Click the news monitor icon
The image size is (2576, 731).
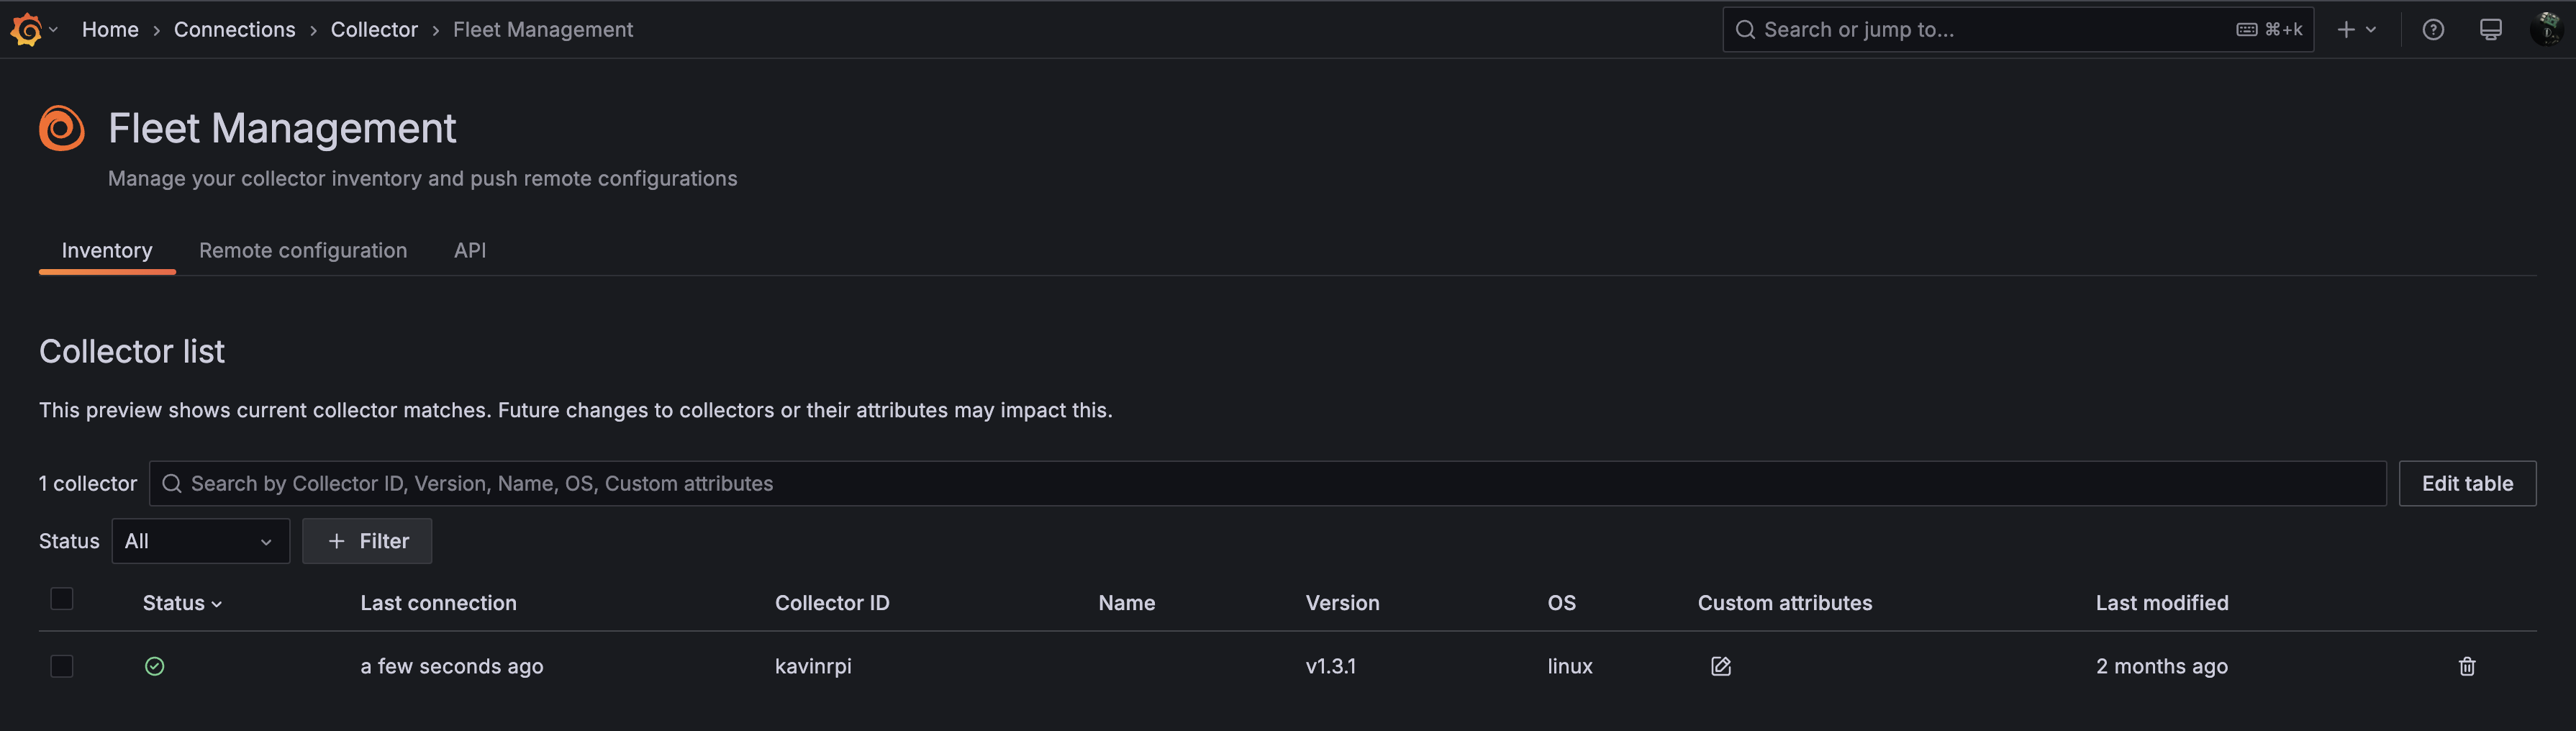(x=2490, y=30)
